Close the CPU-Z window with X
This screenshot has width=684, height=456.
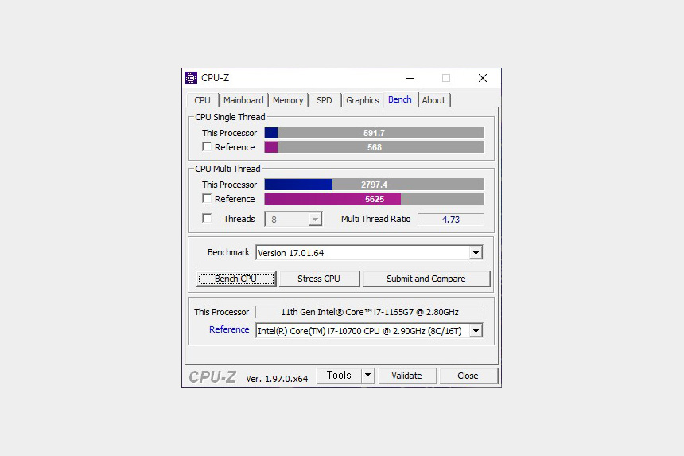click(x=483, y=78)
